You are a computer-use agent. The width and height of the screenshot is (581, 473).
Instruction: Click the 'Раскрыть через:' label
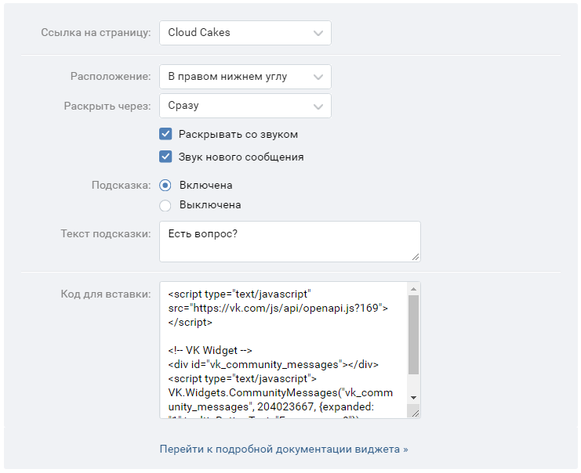point(107,106)
